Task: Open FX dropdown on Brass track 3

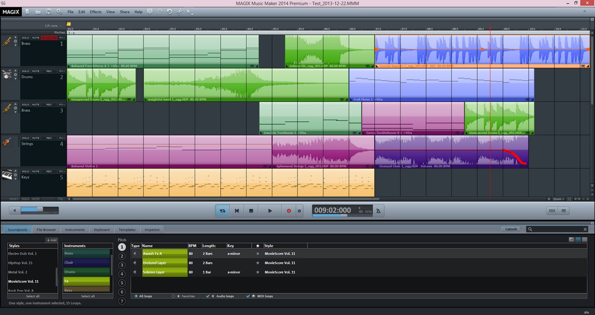Action: [x=61, y=105]
